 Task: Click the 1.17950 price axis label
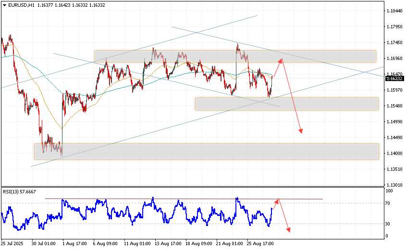[x=394, y=27]
